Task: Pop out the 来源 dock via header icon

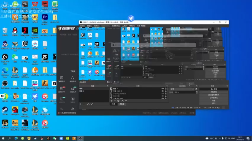Action: click(x=167, y=86)
